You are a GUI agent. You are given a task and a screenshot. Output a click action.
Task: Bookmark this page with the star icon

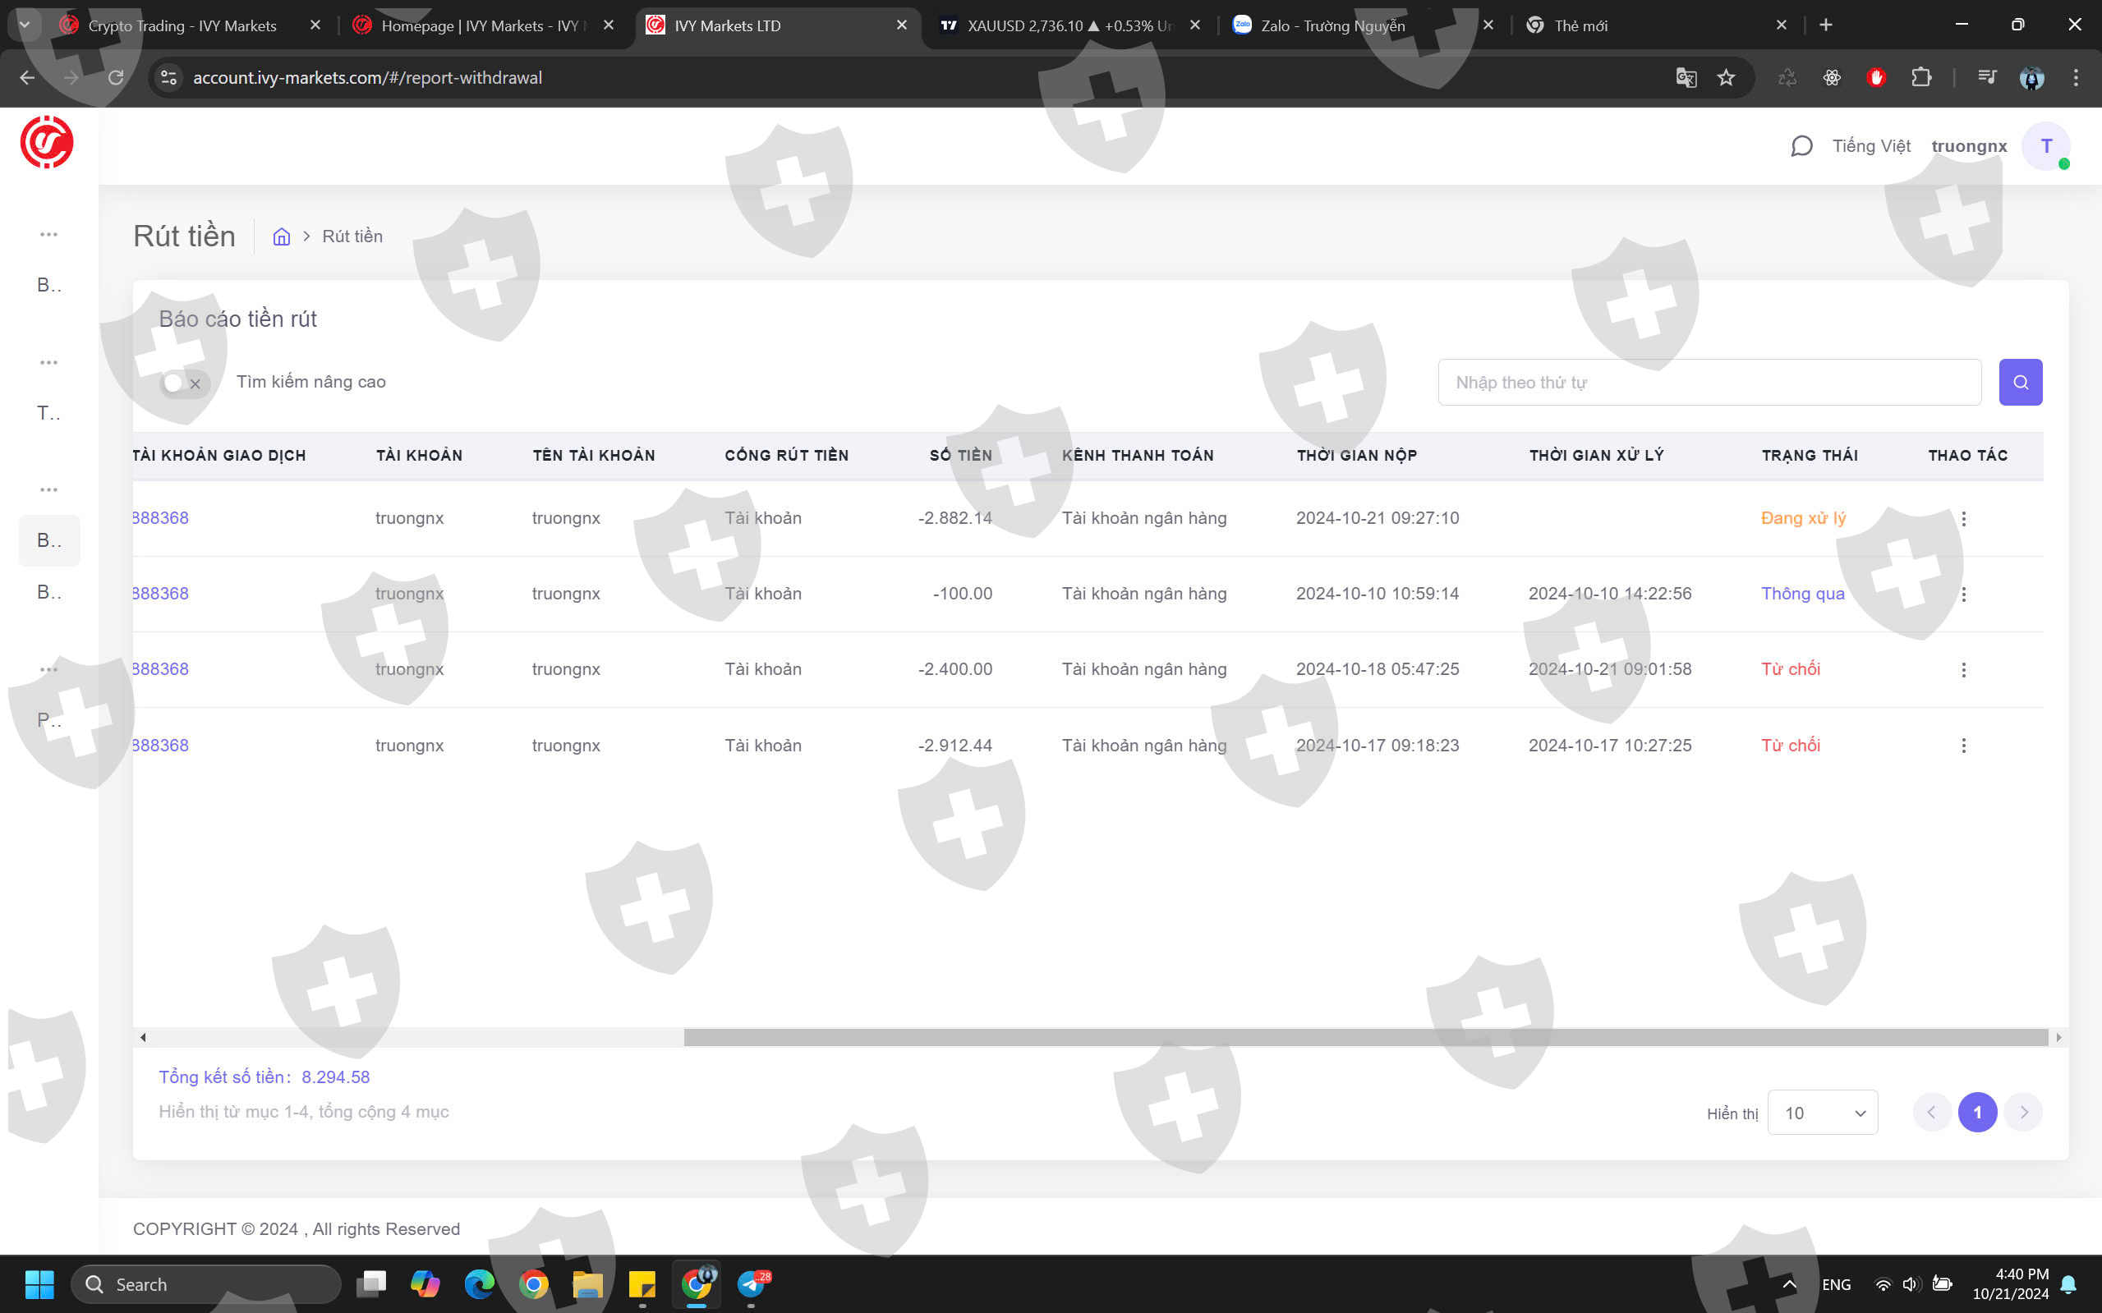click(1726, 78)
